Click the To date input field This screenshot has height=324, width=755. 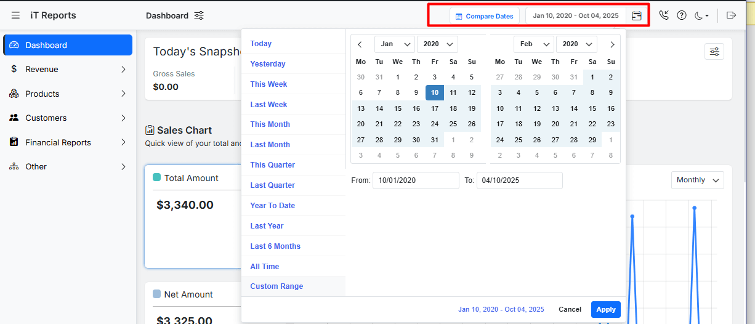(519, 180)
